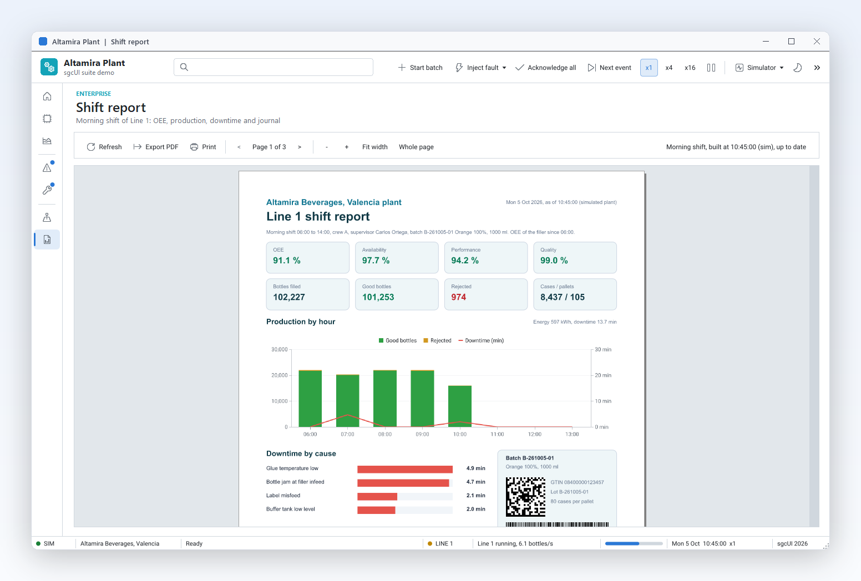861x581 pixels.
Task: Open the Inject fault dropdown
Action: (480, 68)
